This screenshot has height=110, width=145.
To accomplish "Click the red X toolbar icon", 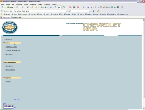I will click(x=78, y=7).
